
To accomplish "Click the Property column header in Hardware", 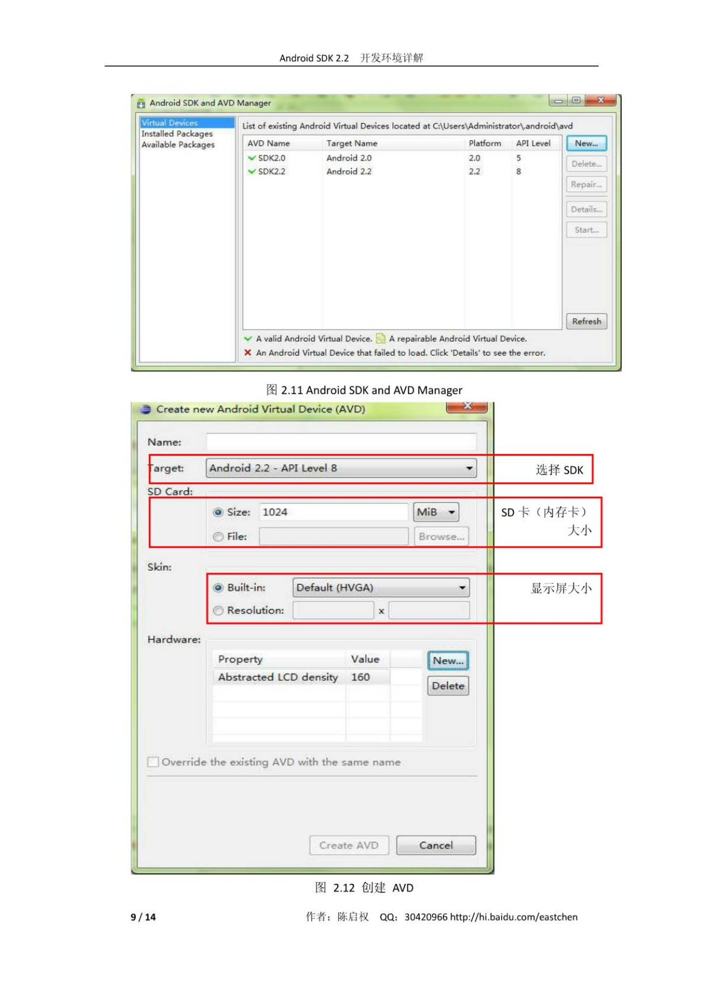I will coord(279,659).
